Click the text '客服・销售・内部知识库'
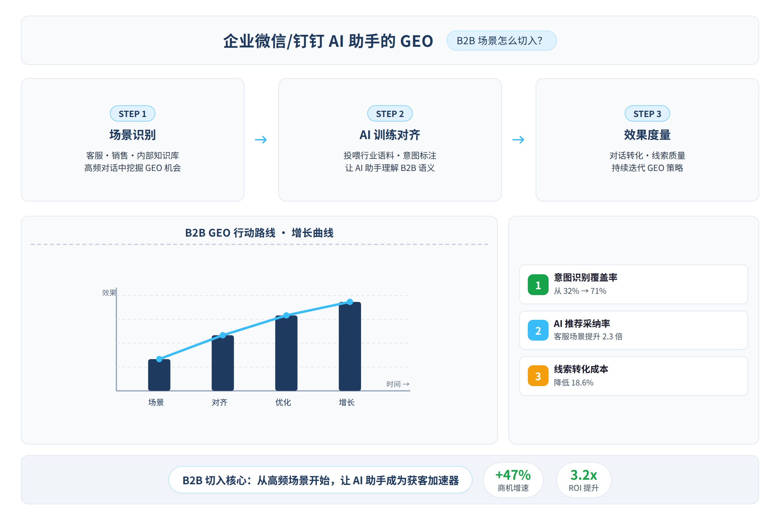Image resolution: width=780 pixels, height=520 pixels. [x=133, y=156]
